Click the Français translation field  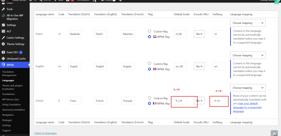128,101
